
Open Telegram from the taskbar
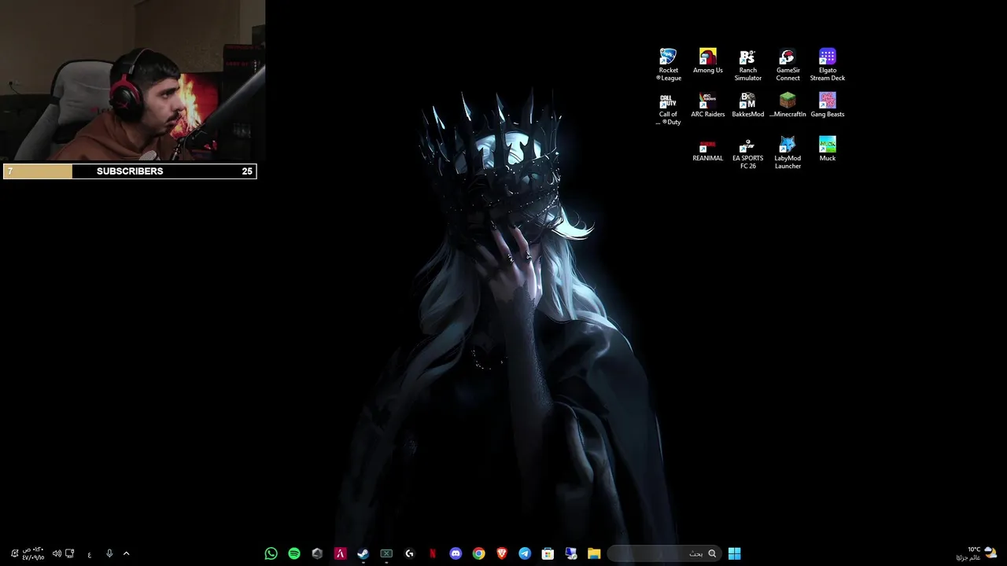(525, 553)
